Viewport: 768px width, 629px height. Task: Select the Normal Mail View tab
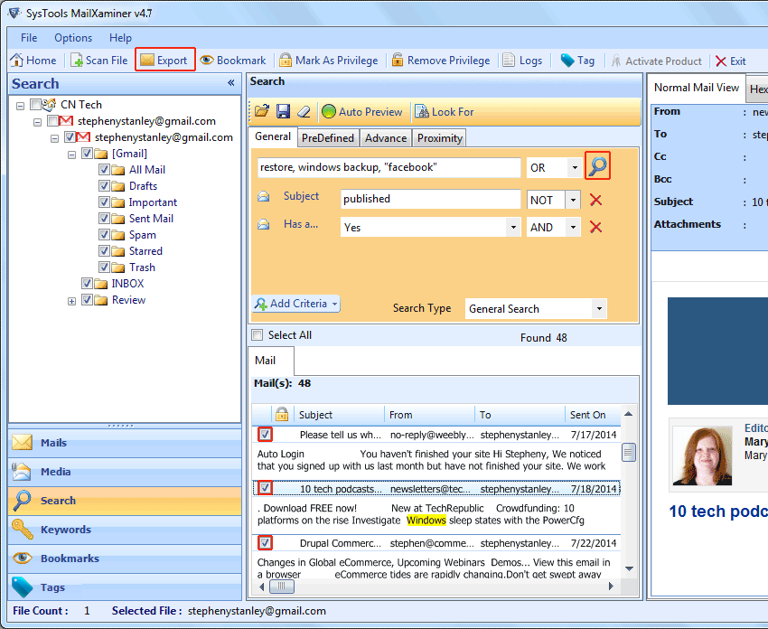[697, 88]
